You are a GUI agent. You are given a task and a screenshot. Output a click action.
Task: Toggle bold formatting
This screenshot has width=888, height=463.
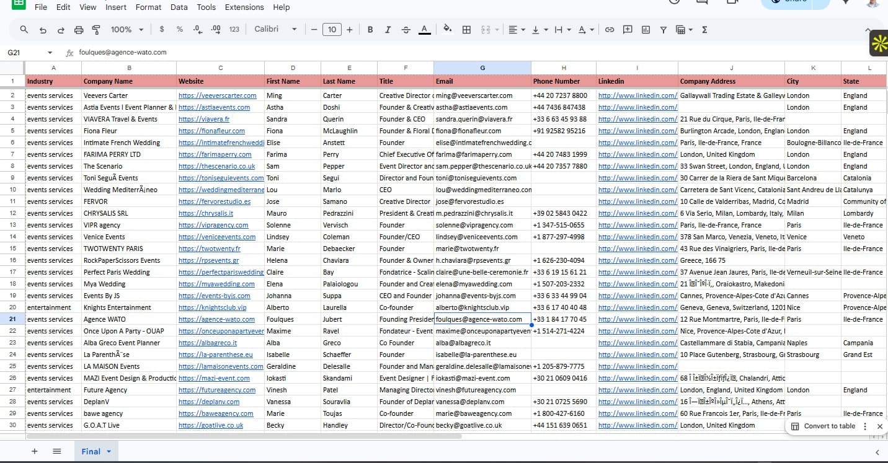370,30
